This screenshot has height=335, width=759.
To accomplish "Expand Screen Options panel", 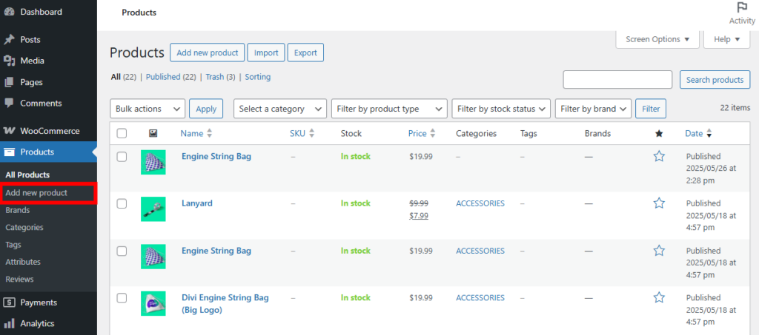I will point(657,39).
